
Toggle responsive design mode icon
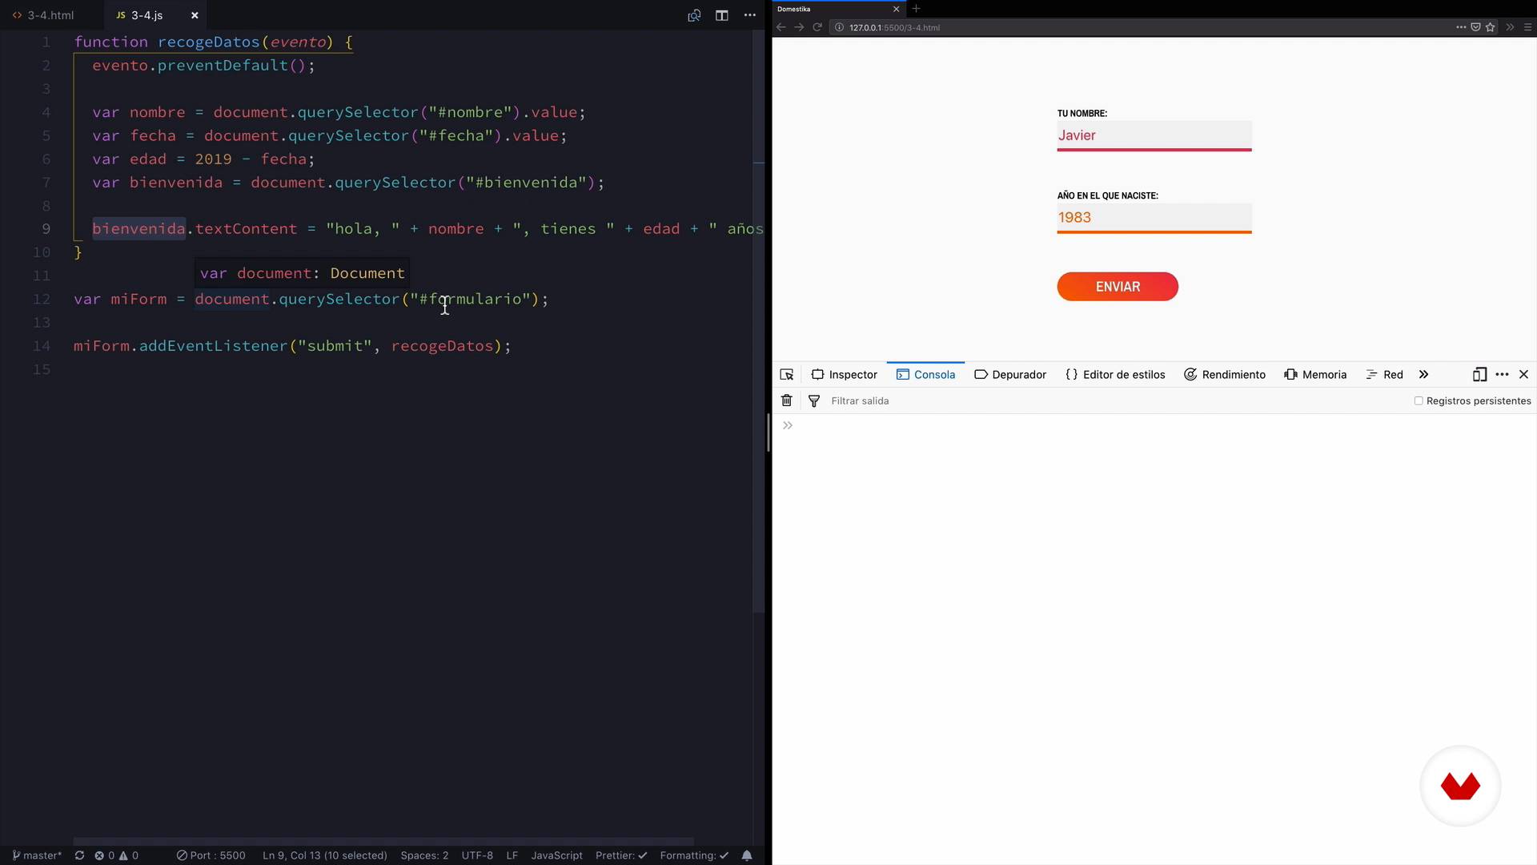[x=1479, y=375]
